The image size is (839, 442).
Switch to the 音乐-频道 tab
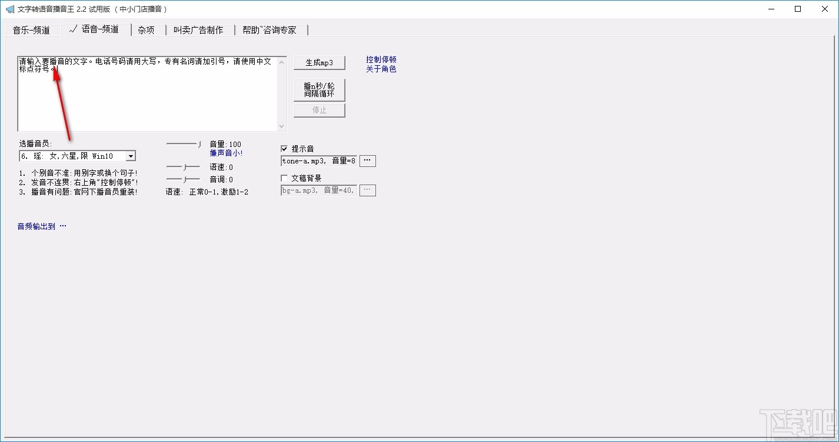(x=32, y=29)
